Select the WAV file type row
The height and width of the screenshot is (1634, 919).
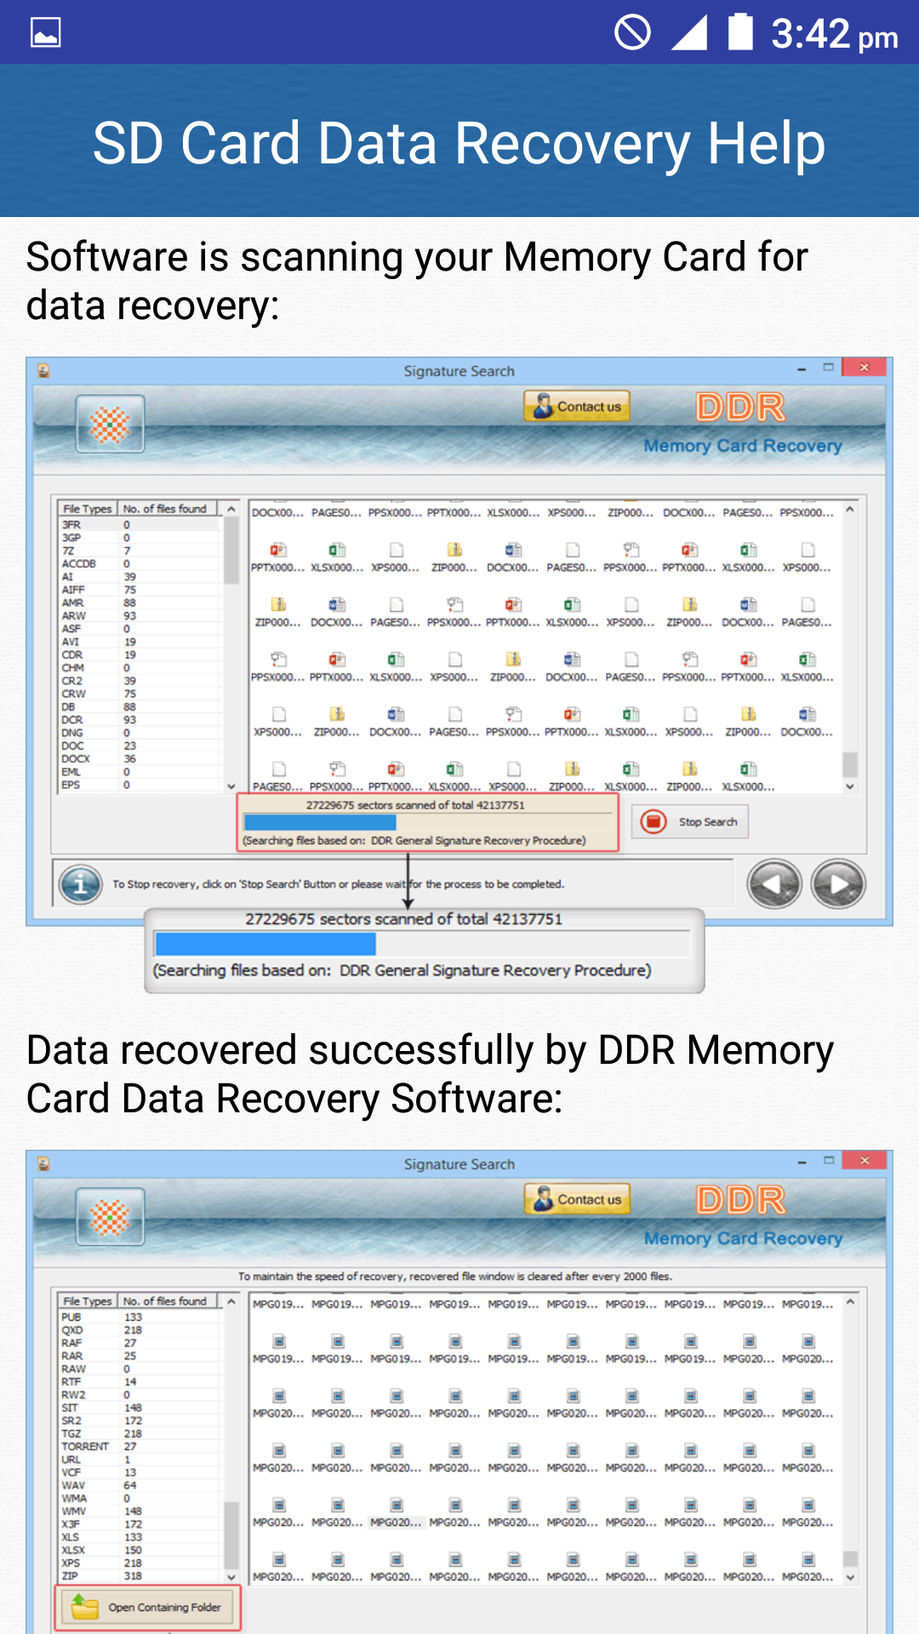(139, 1485)
